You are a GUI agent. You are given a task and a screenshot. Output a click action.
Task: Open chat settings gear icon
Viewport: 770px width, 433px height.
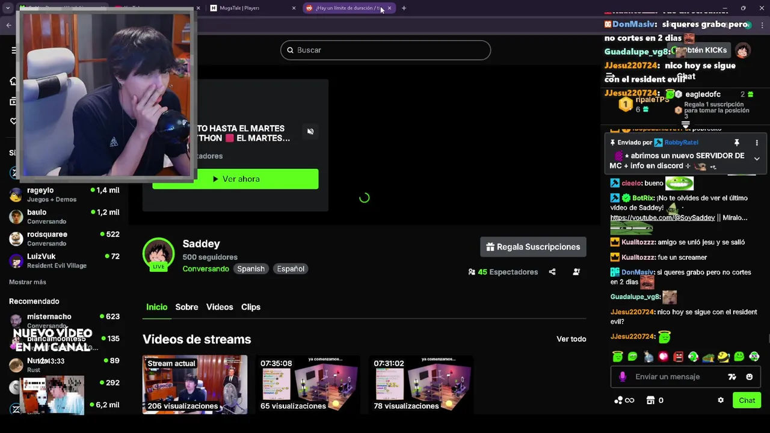[x=721, y=401]
